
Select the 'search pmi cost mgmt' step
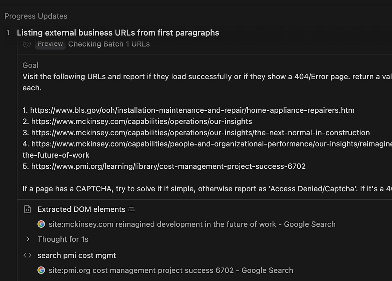(77, 256)
